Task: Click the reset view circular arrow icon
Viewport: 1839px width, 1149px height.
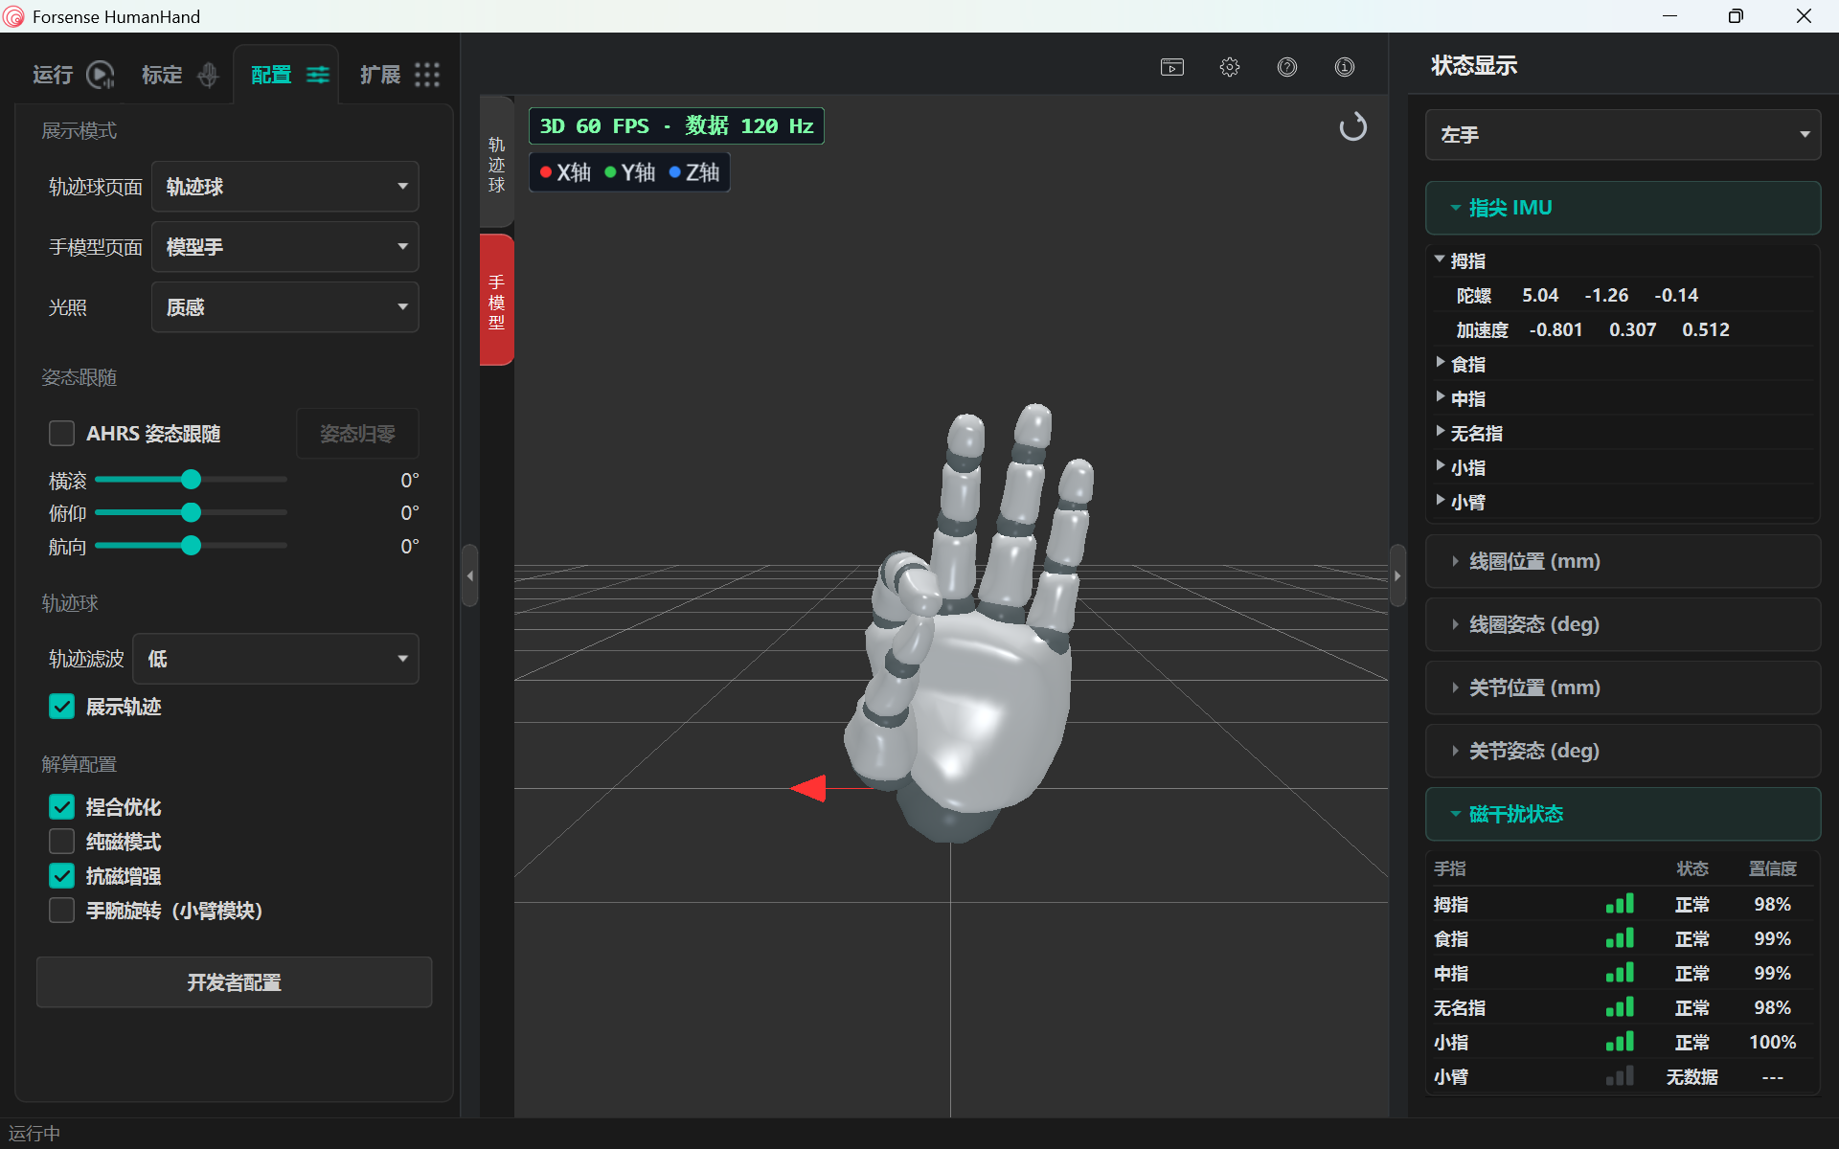Action: (1352, 126)
